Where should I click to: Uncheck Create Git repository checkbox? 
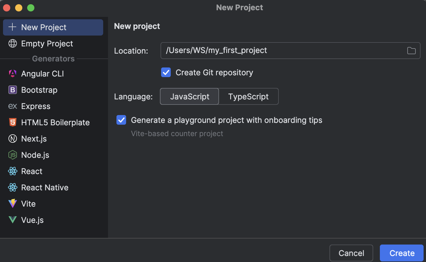[x=166, y=73]
